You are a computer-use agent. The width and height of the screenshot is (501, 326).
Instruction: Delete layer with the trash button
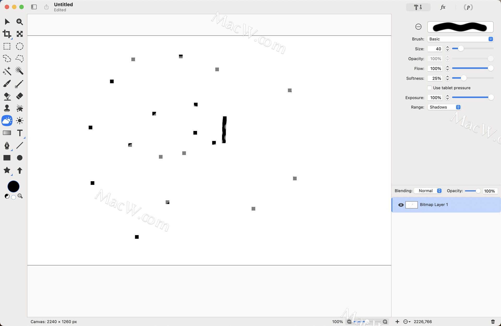(493, 322)
